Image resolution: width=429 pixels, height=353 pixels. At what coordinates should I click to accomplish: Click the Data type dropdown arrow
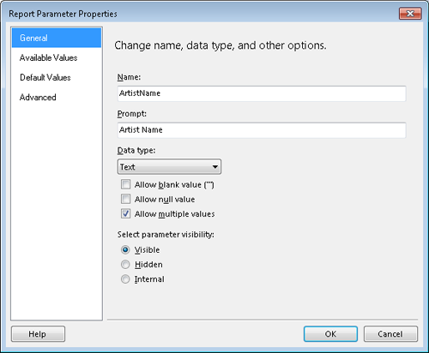pos(215,167)
